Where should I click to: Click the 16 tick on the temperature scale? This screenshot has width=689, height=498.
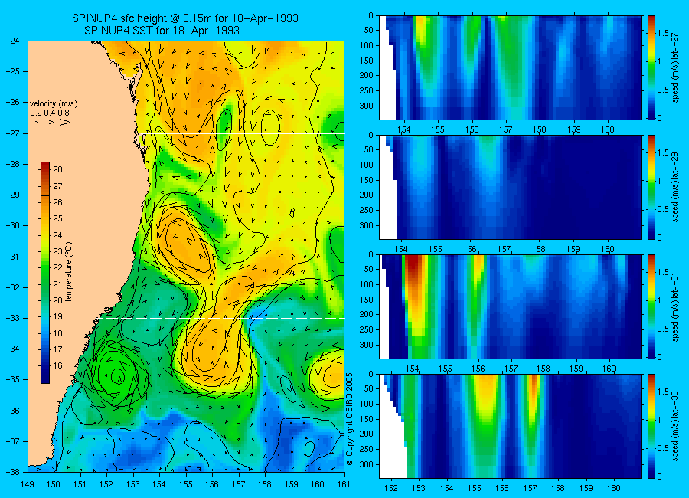(x=57, y=365)
